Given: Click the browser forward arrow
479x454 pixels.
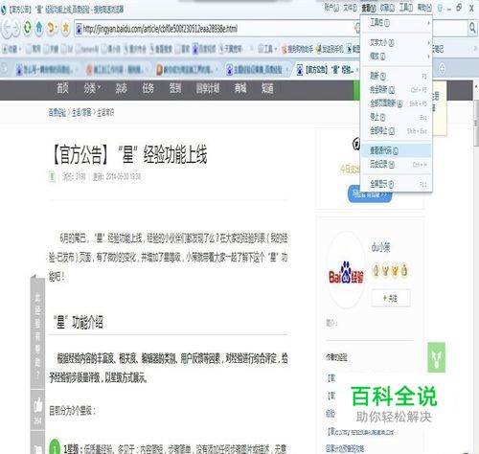Looking at the screenshot, I should pyautogui.click(x=15, y=28).
